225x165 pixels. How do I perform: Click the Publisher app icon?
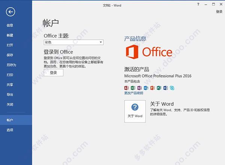point(159,88)
